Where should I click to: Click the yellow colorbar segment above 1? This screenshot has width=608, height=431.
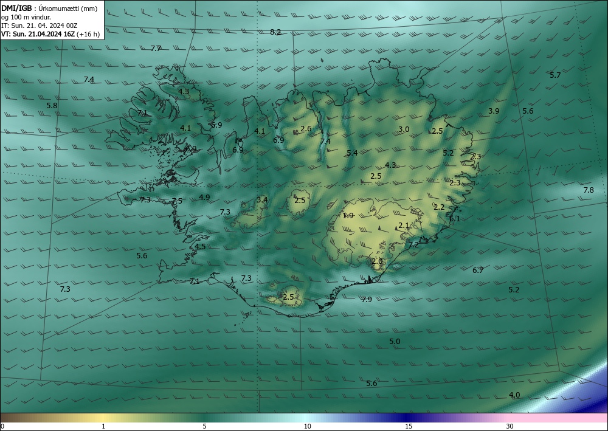[103, 418]
